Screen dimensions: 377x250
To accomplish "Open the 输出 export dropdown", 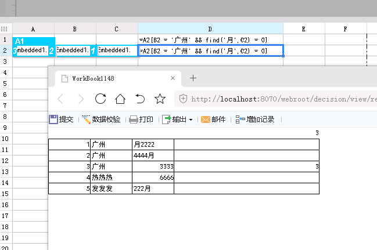I will pos(177,119).
